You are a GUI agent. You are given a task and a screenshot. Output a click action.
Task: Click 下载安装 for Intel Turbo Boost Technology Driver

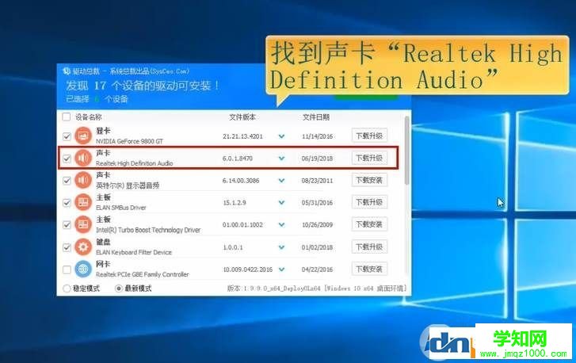point(369,224)
